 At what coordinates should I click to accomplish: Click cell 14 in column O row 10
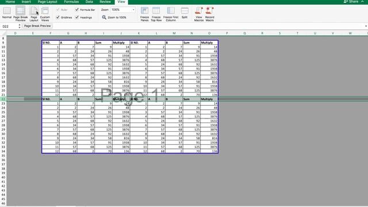pyautogui.click(x=209, y=47)
